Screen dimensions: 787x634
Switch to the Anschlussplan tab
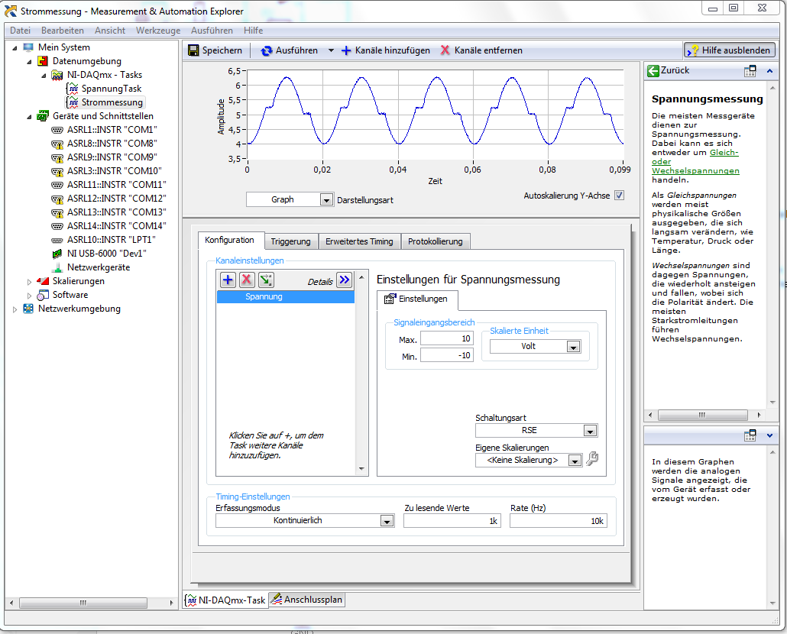(x=306, y=600)
